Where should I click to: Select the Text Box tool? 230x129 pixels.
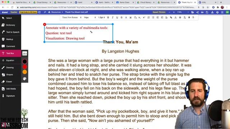tap(10, 53)
